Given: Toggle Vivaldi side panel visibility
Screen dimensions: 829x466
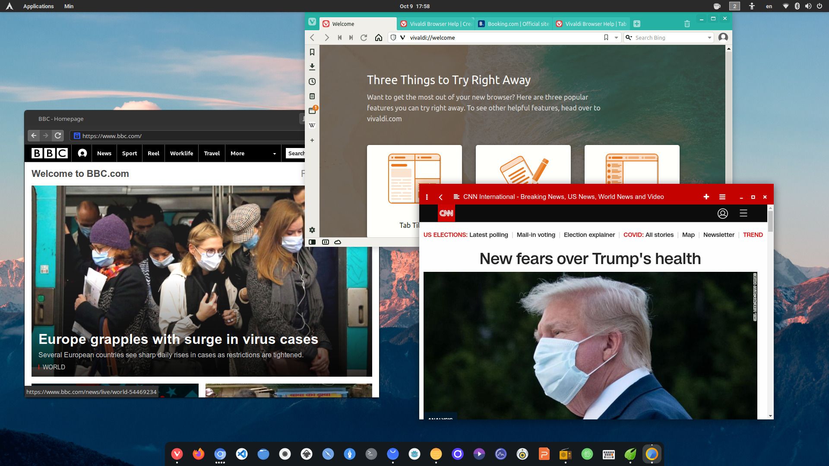Looking at the screenshot, I should coord(312,242).
